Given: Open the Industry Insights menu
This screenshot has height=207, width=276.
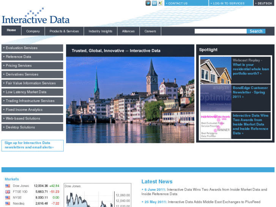Looking at the screenshot, I should [x=100, y=31].
